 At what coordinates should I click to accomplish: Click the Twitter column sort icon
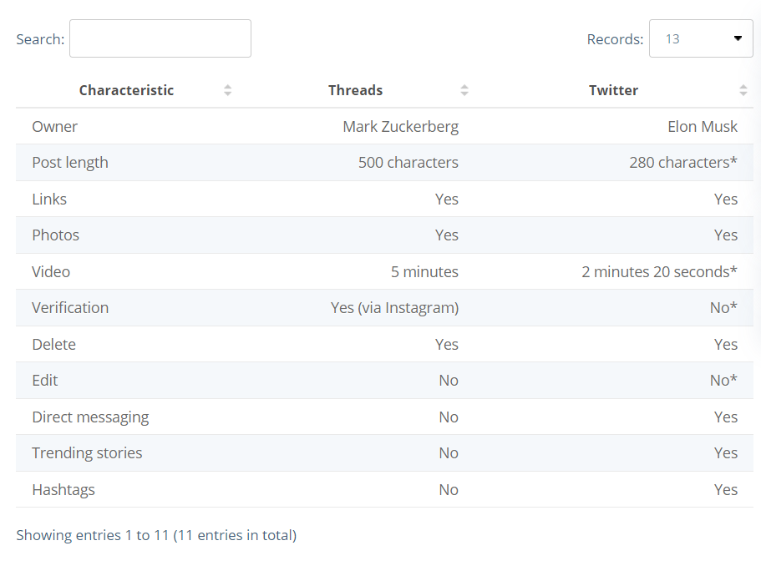pyautogui.click(x=743, y=90)
